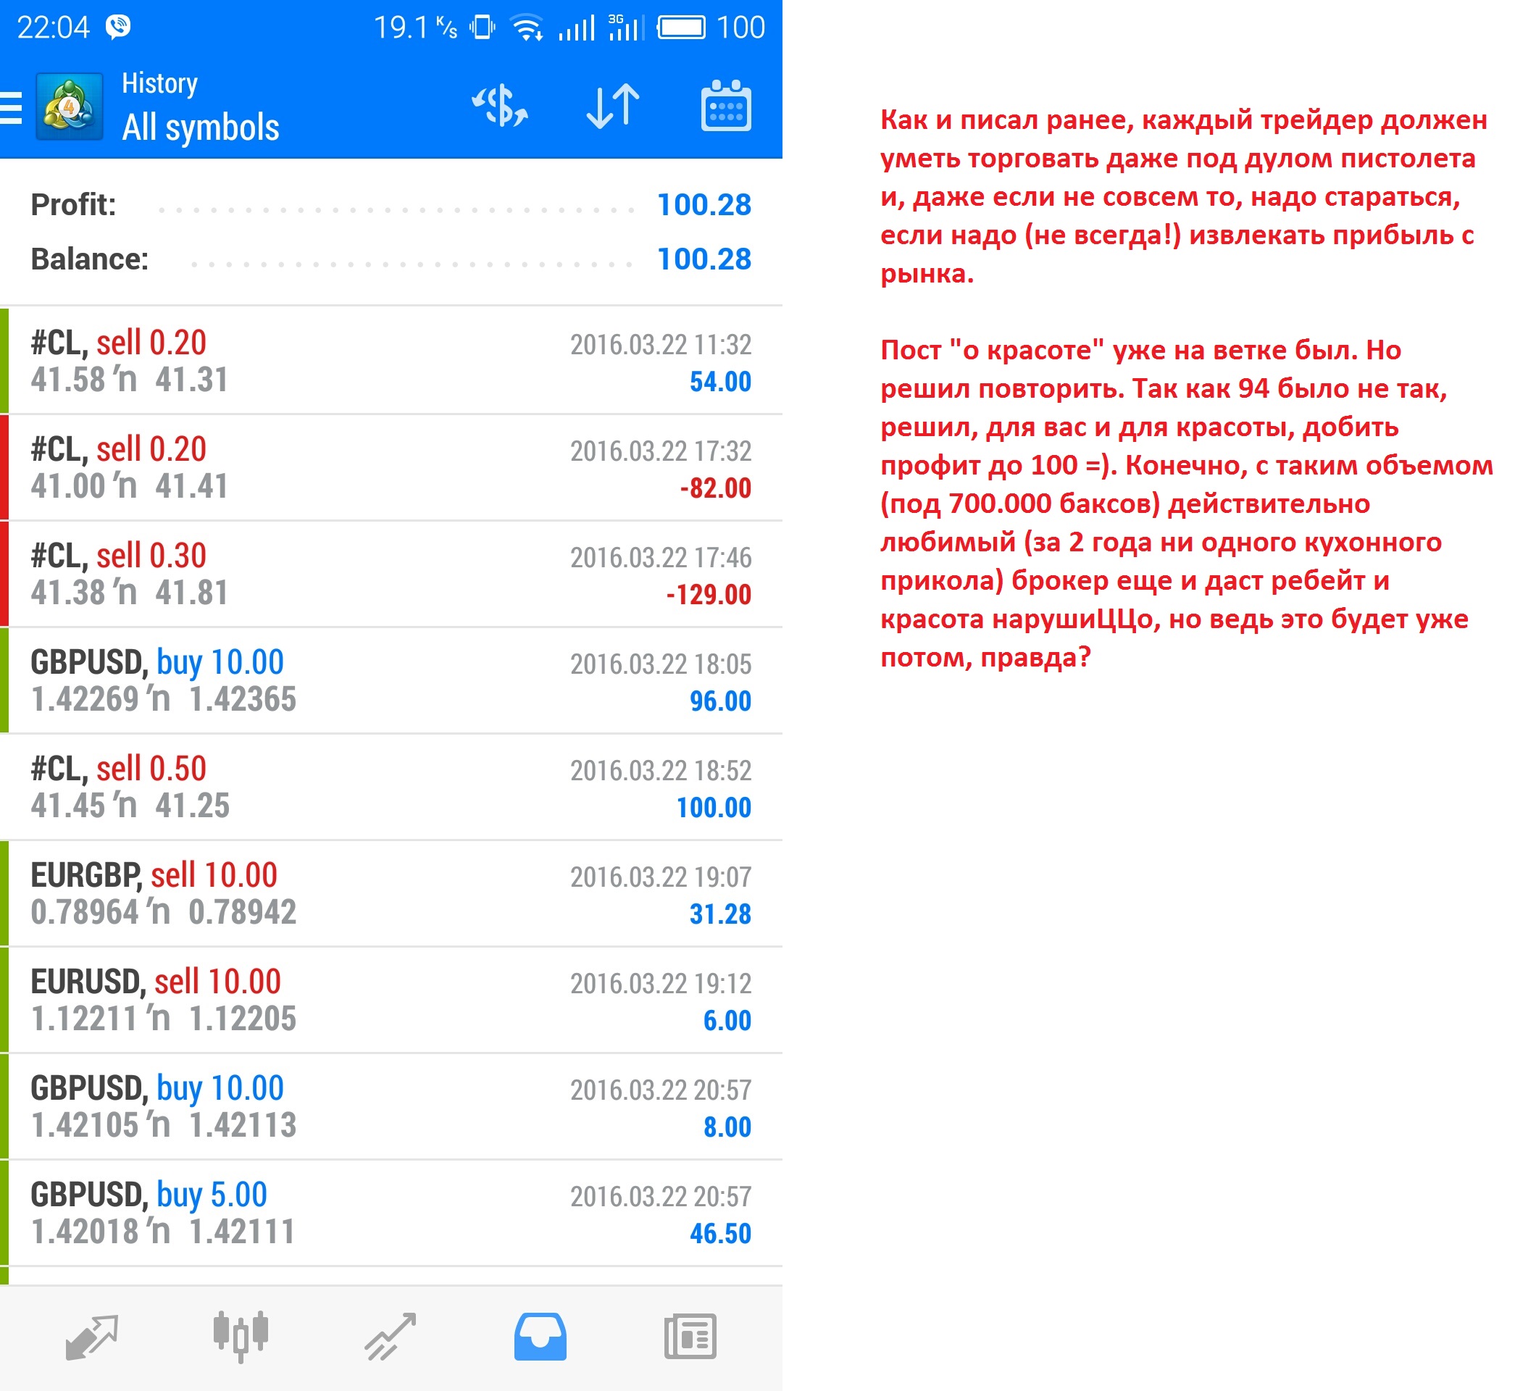Open the GBPUSD buy 5.00 trade row

(x=392, y=1214)
